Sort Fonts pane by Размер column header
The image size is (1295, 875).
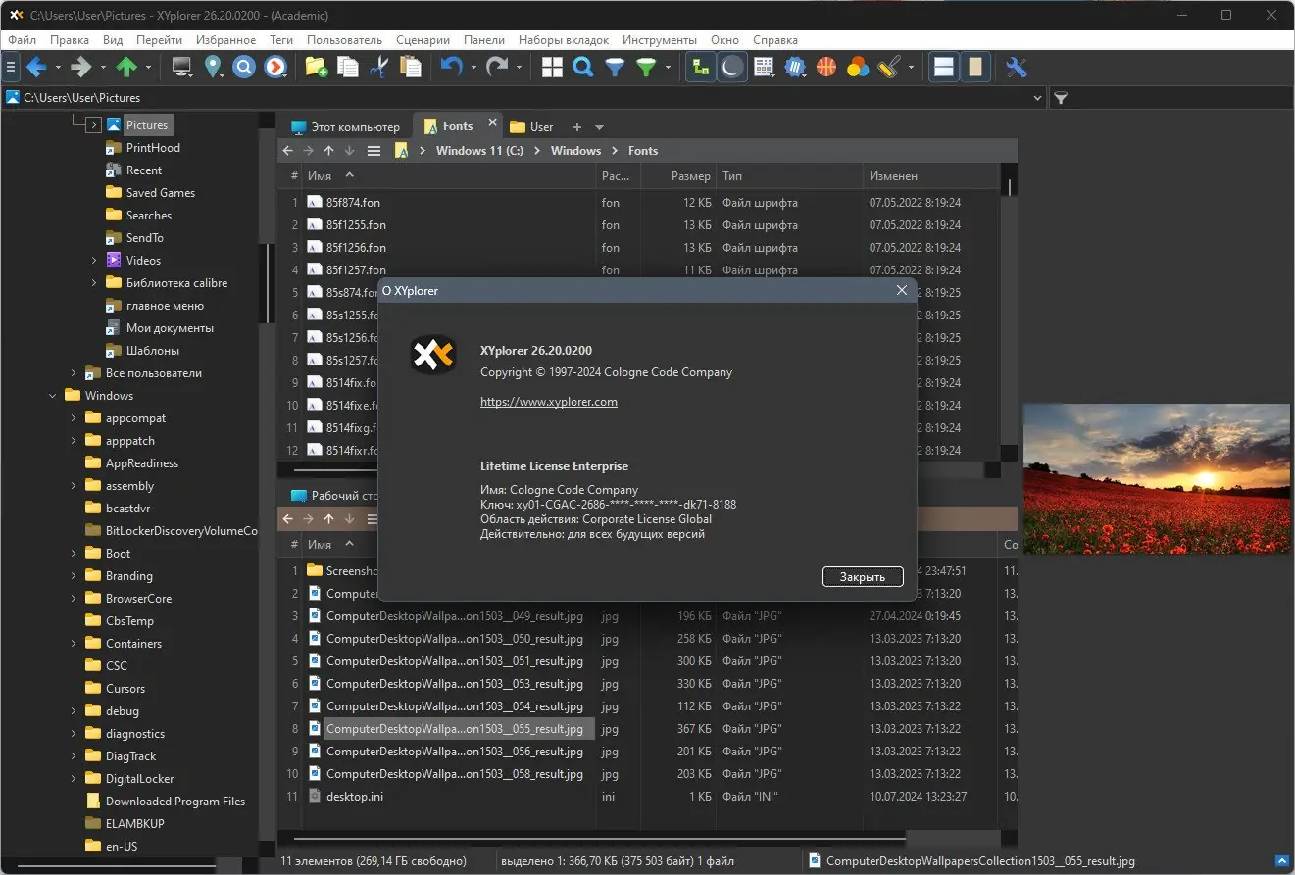point(678,176)
